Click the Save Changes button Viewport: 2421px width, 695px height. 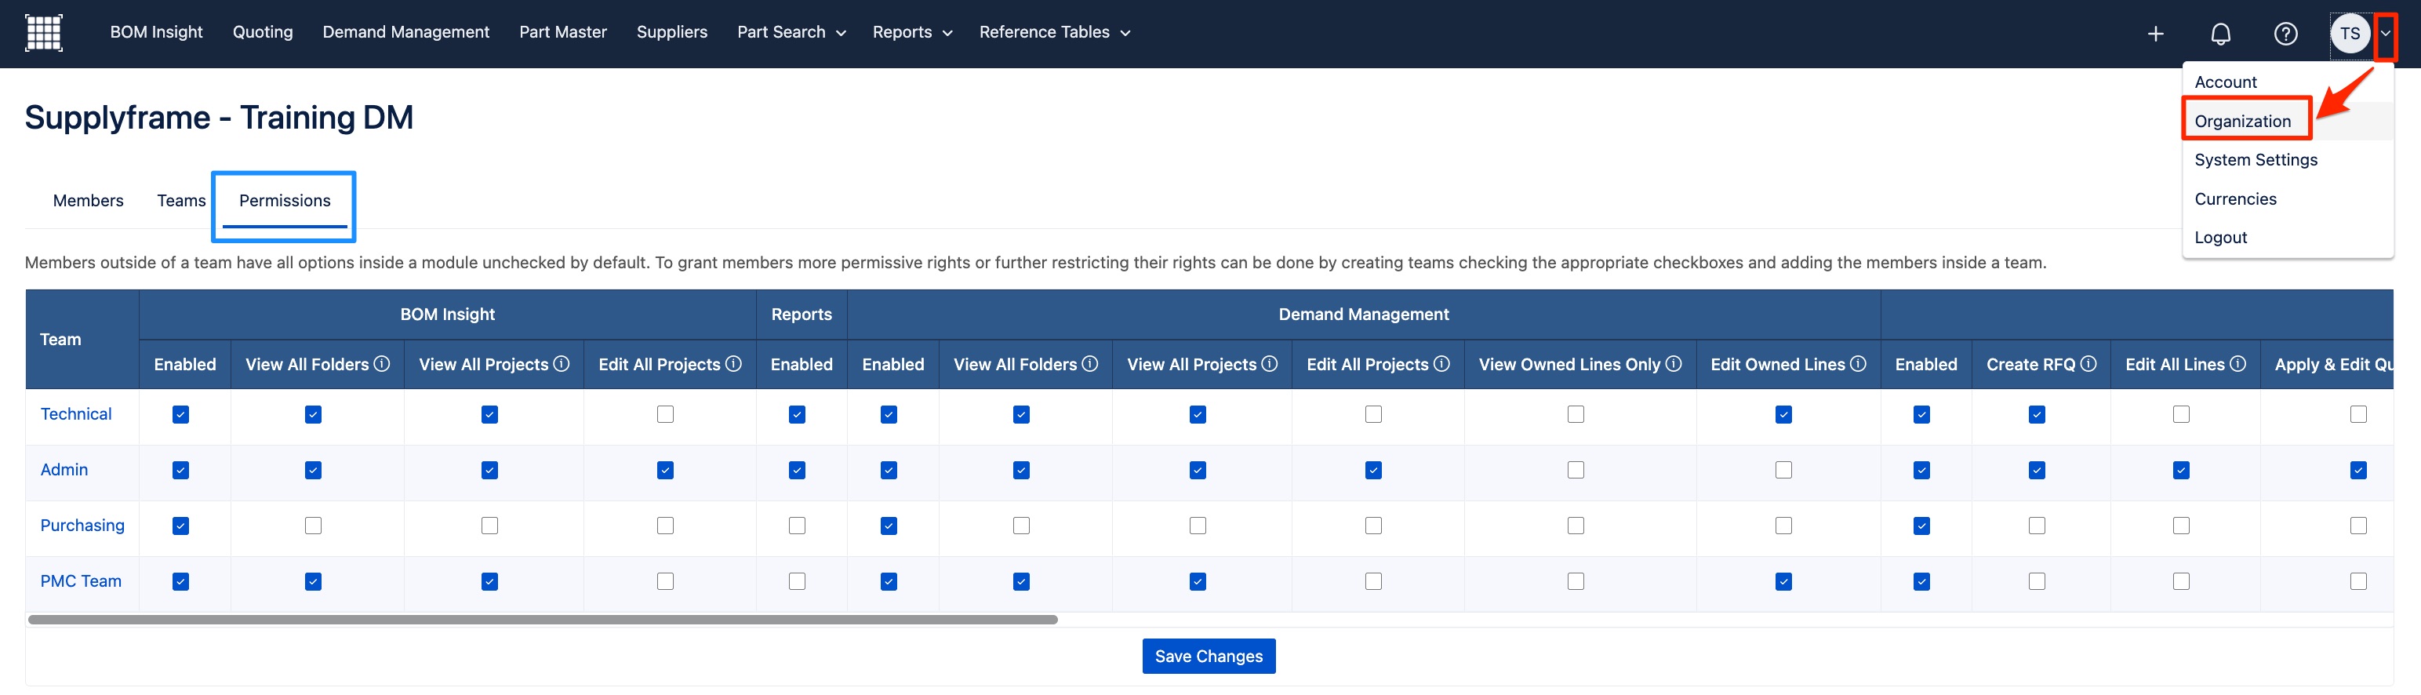(x=1209, y=657)
